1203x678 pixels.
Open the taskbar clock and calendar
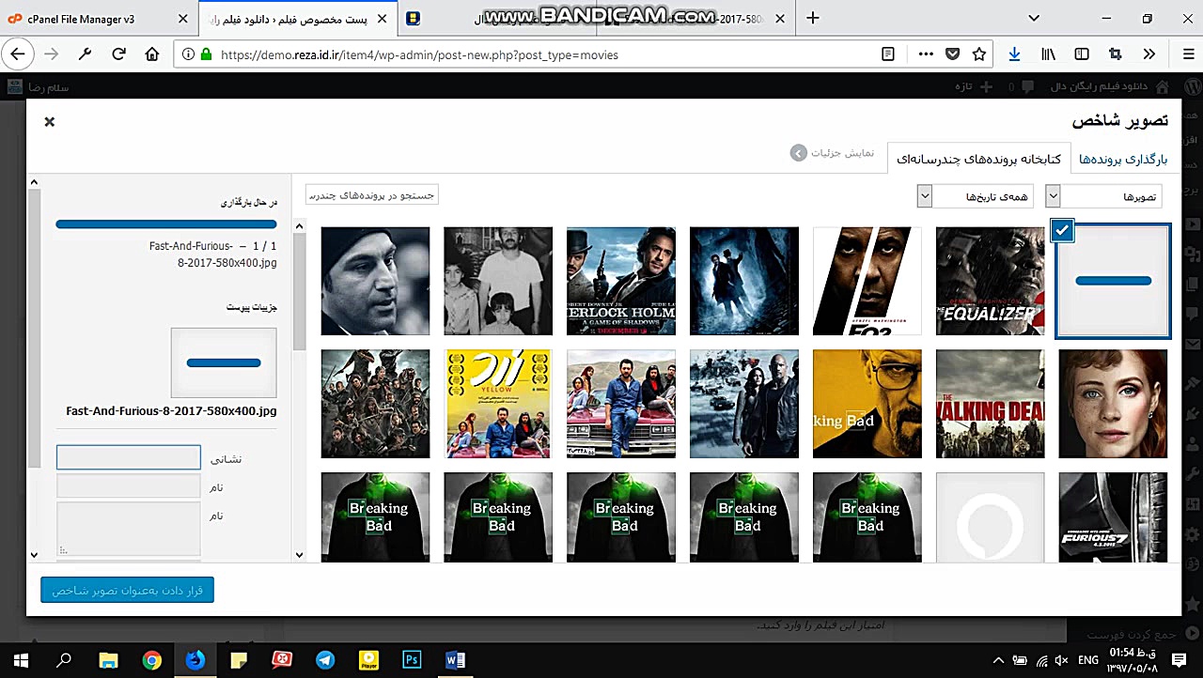pyautogui.click(x=1133, y=660)
